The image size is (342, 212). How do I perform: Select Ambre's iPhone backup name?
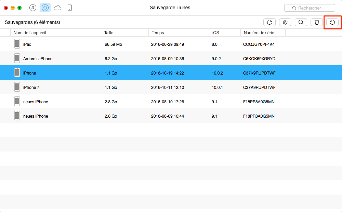tap(38, 59)
